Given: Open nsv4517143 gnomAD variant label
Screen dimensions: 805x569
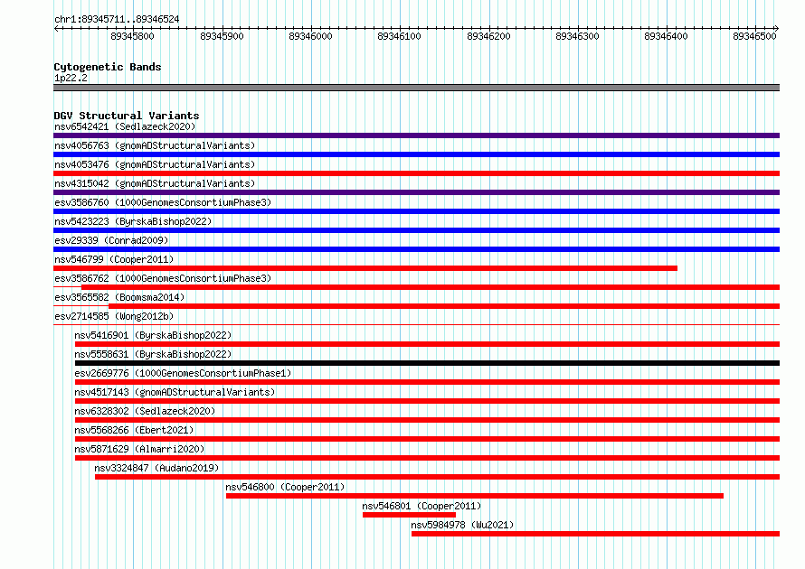Looking at the screenshot, I should click(x=175, y=392).
